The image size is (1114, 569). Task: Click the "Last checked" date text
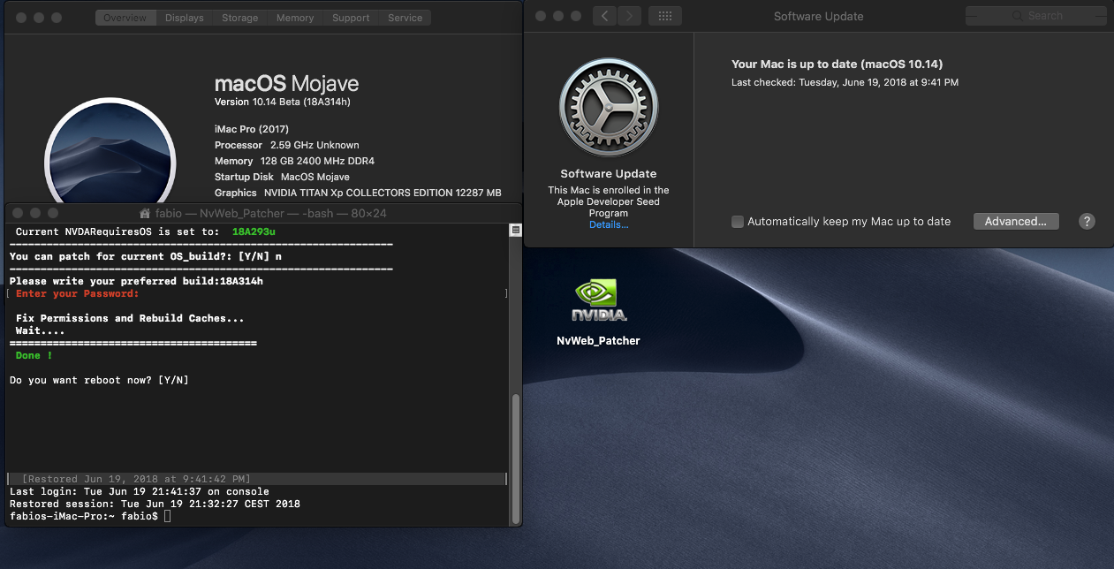point(845,82)
